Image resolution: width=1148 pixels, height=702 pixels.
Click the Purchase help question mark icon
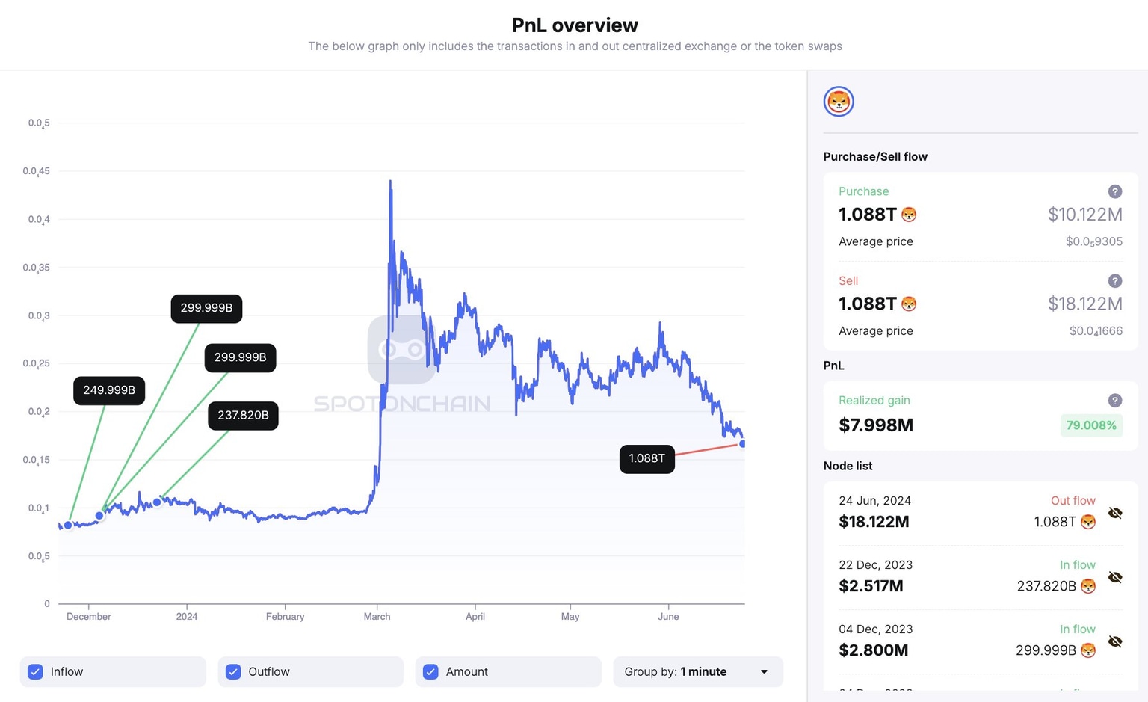1114,191
